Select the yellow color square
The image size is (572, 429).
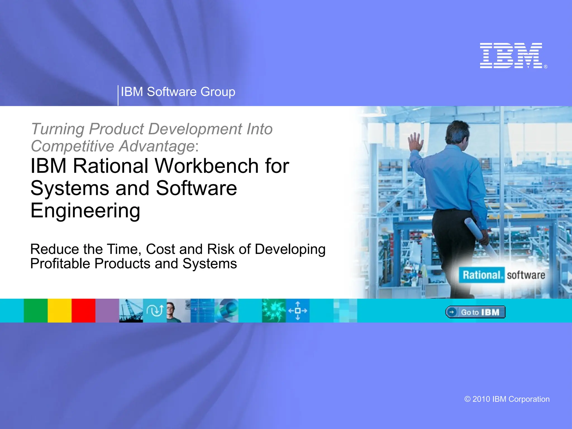pyautogui.click(x=59, y=311)
